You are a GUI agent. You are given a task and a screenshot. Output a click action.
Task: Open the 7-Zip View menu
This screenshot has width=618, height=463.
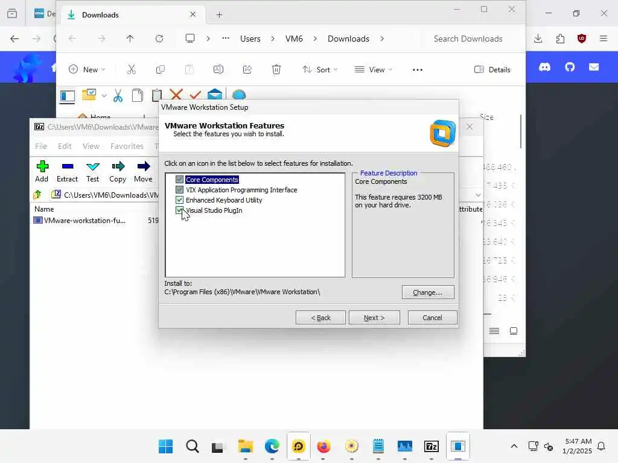91,146
